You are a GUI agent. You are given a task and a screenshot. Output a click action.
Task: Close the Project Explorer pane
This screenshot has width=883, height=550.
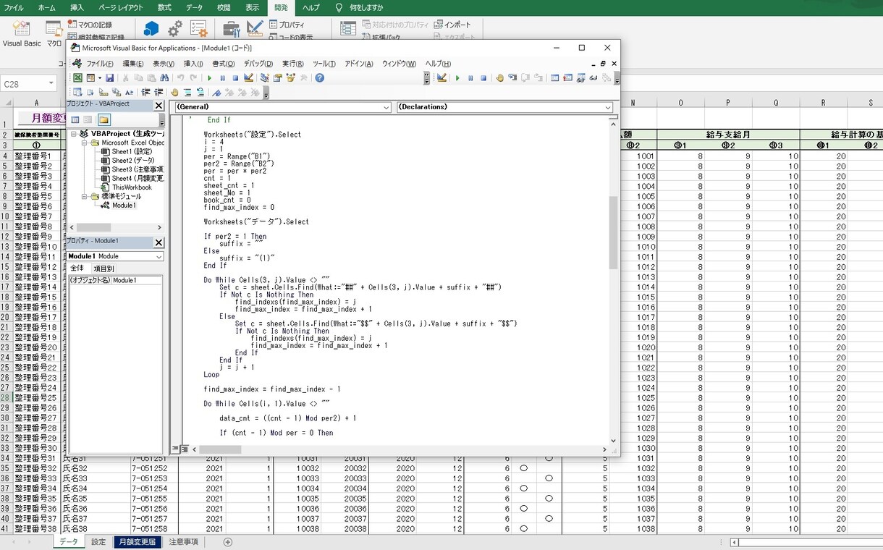(159, 105)
